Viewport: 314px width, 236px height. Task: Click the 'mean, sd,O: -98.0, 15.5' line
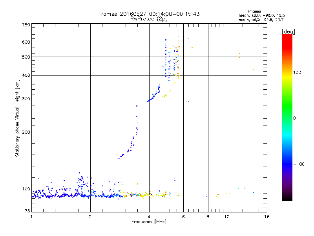(261, 15)
